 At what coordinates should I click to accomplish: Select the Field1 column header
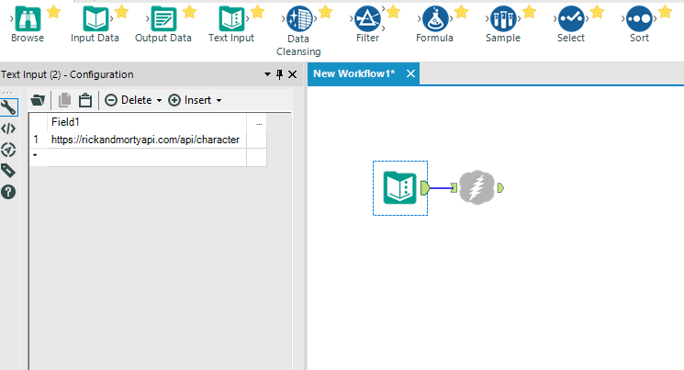(147, 122)
